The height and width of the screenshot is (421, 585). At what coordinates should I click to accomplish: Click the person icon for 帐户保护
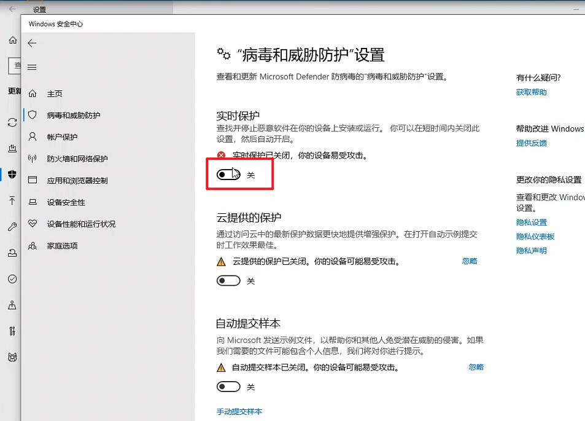tap(33, 136)
